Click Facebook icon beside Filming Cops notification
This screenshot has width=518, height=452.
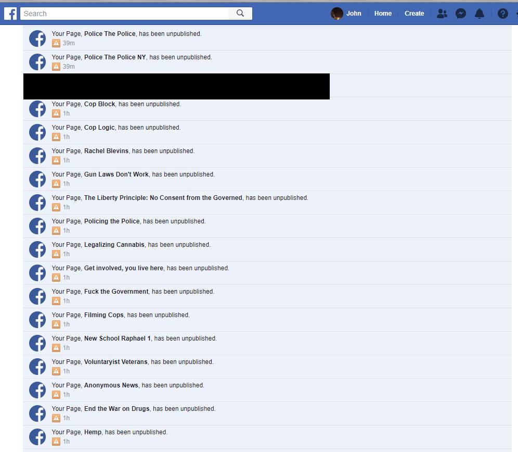[37, 320]
